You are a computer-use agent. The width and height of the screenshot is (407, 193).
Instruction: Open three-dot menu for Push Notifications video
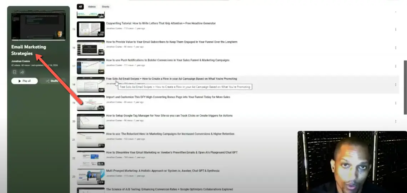click(396, 66)
